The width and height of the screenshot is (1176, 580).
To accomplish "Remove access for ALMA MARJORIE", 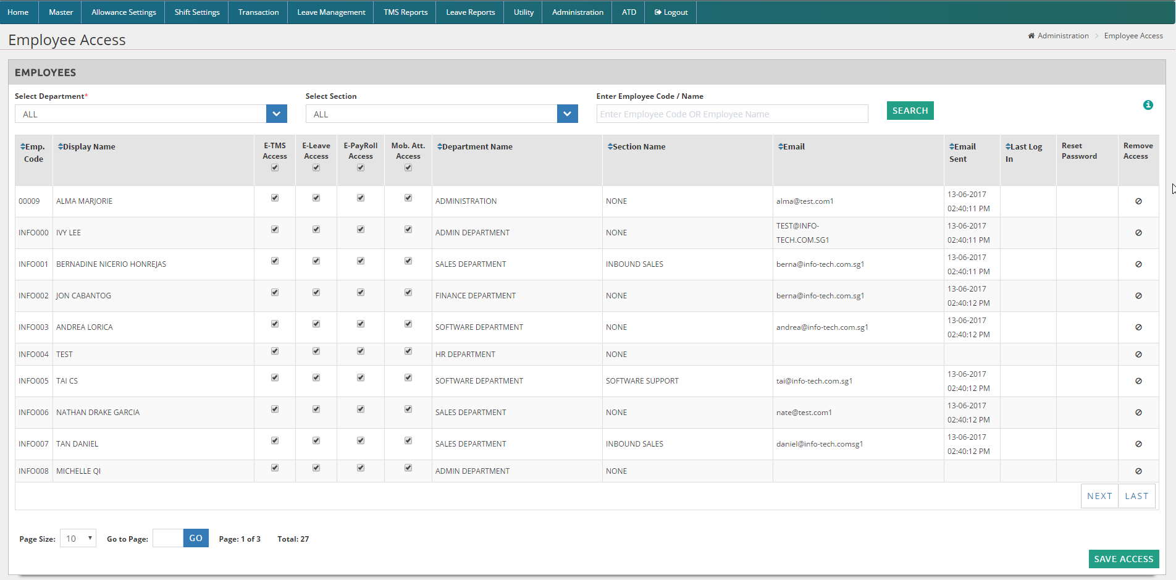I will [1138, 201].
